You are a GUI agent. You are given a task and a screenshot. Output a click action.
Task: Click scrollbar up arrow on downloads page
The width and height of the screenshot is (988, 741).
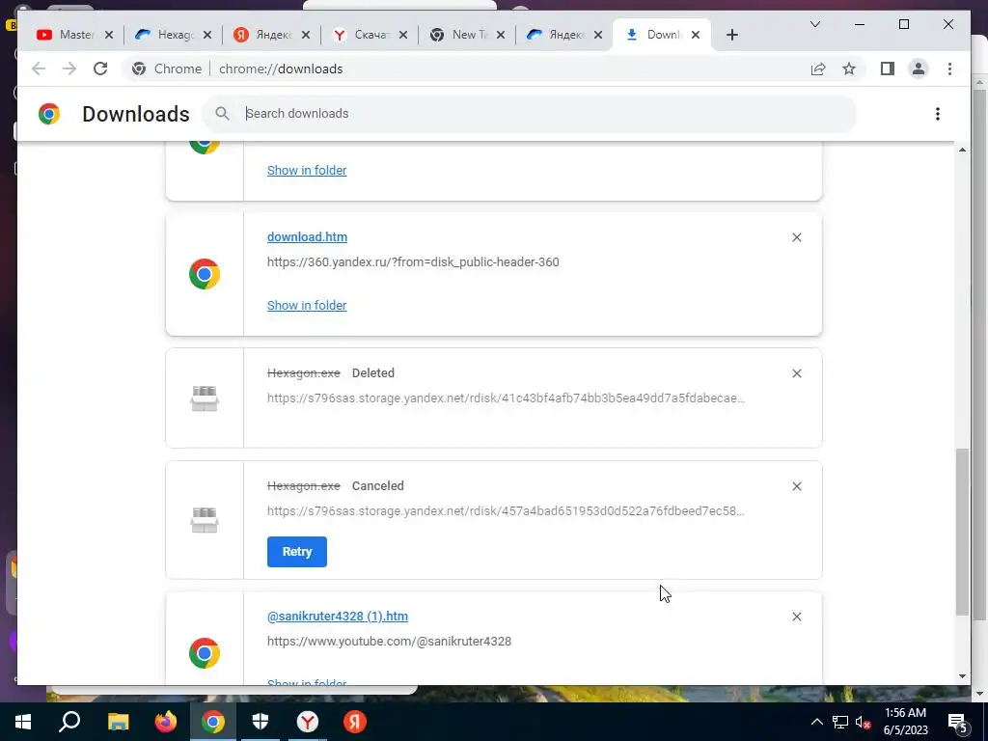(x=962, y=150)
